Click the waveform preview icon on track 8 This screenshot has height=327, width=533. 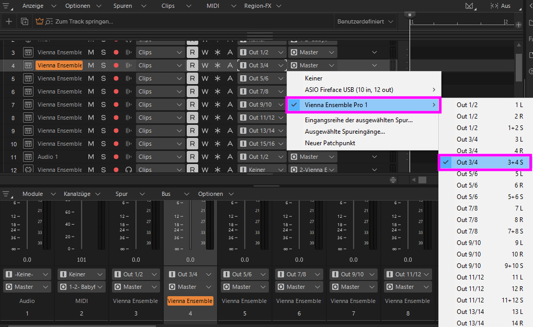coord(129,118)
